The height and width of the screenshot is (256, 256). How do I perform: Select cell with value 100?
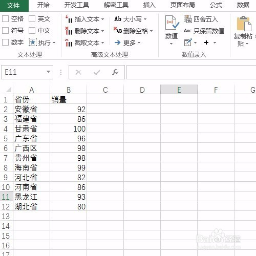point(69,129)
